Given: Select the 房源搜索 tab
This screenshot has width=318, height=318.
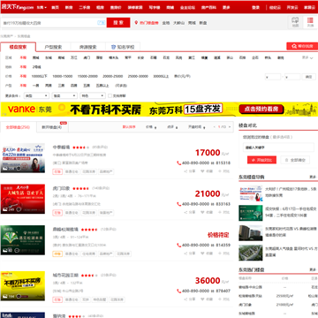Looking at the screenshot, I should (x=87, y=47).
